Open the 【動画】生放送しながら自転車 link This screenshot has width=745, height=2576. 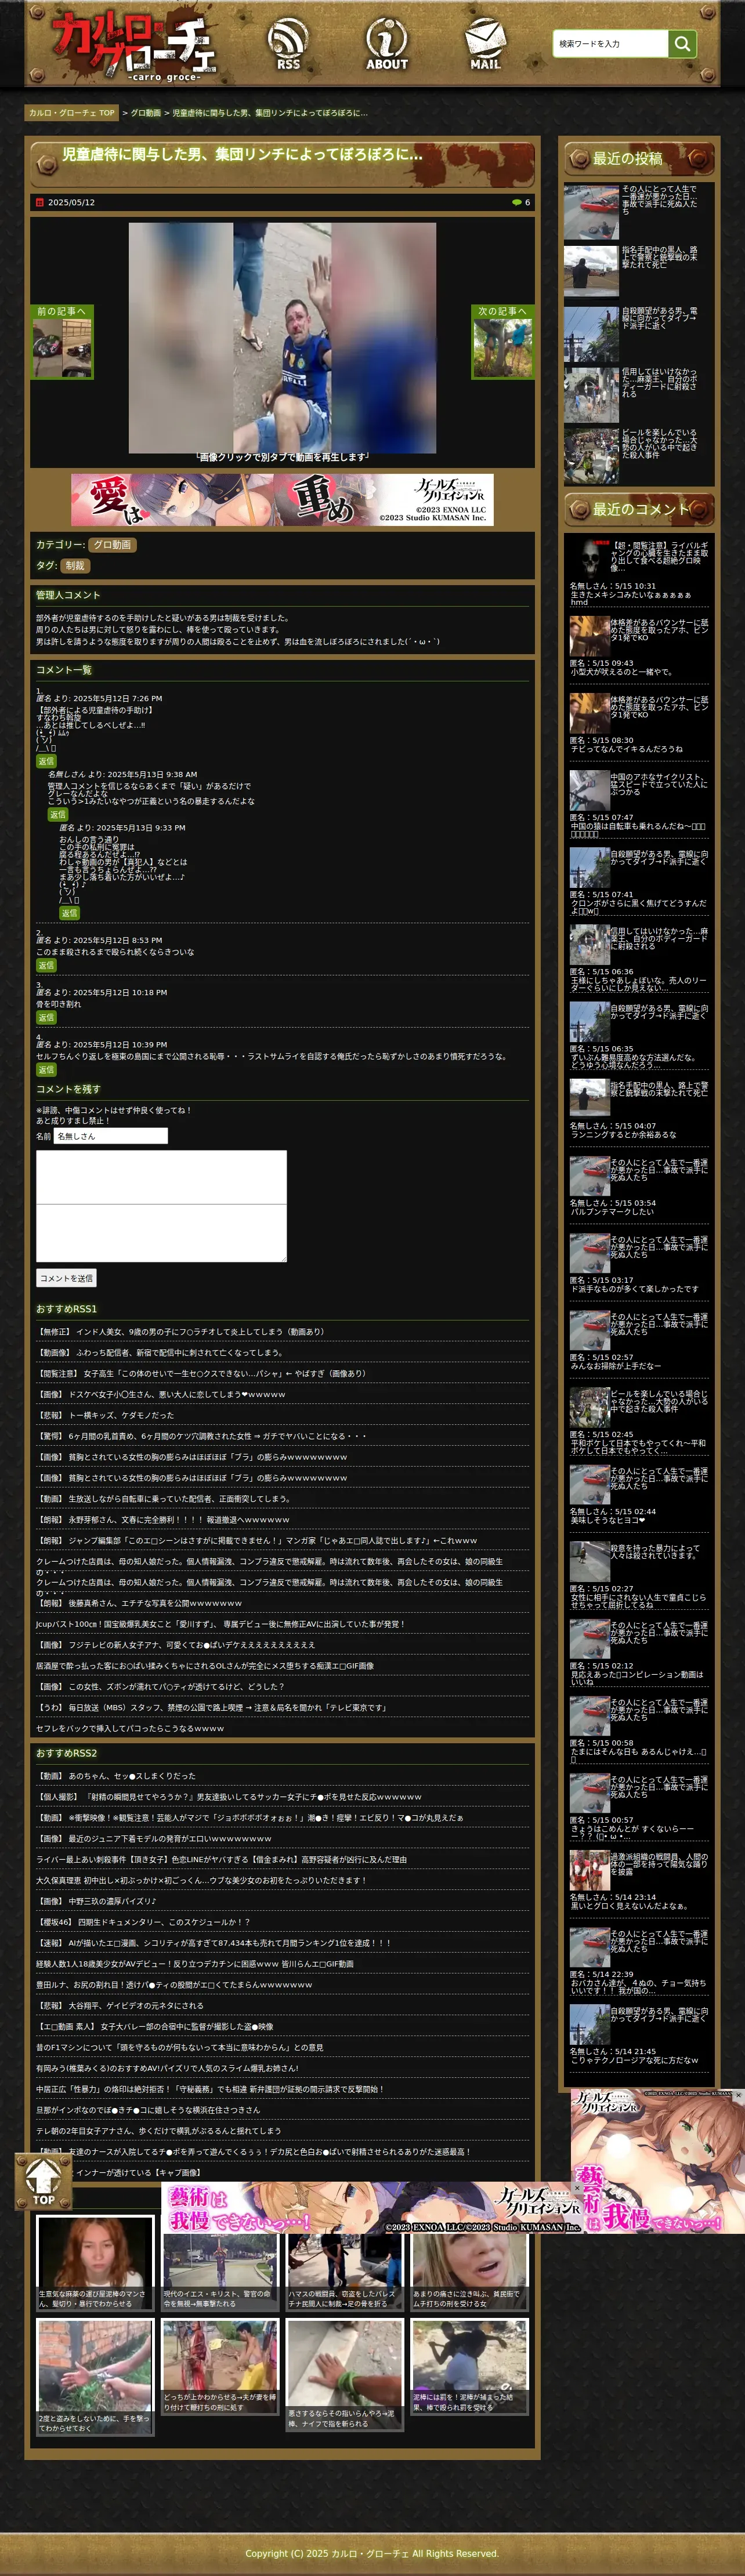point(164,1499)
